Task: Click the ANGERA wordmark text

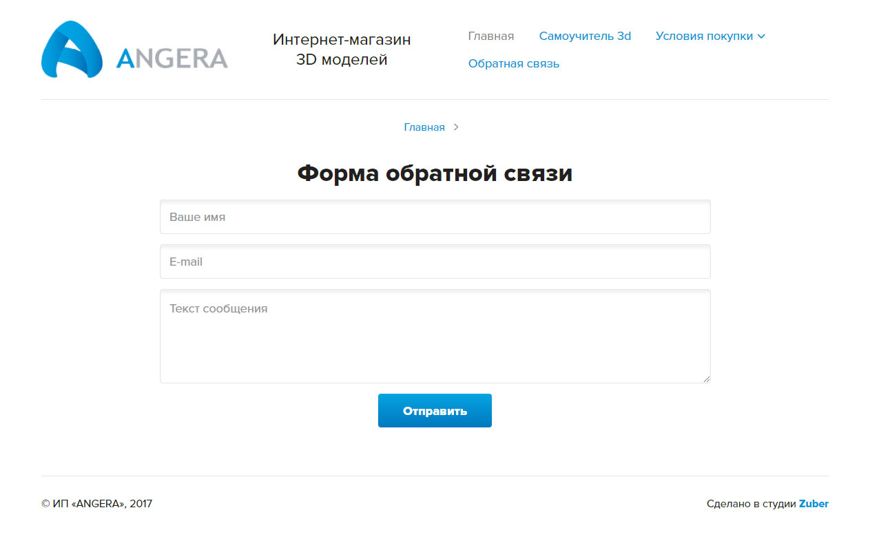Action: click(x=172, y=59)
